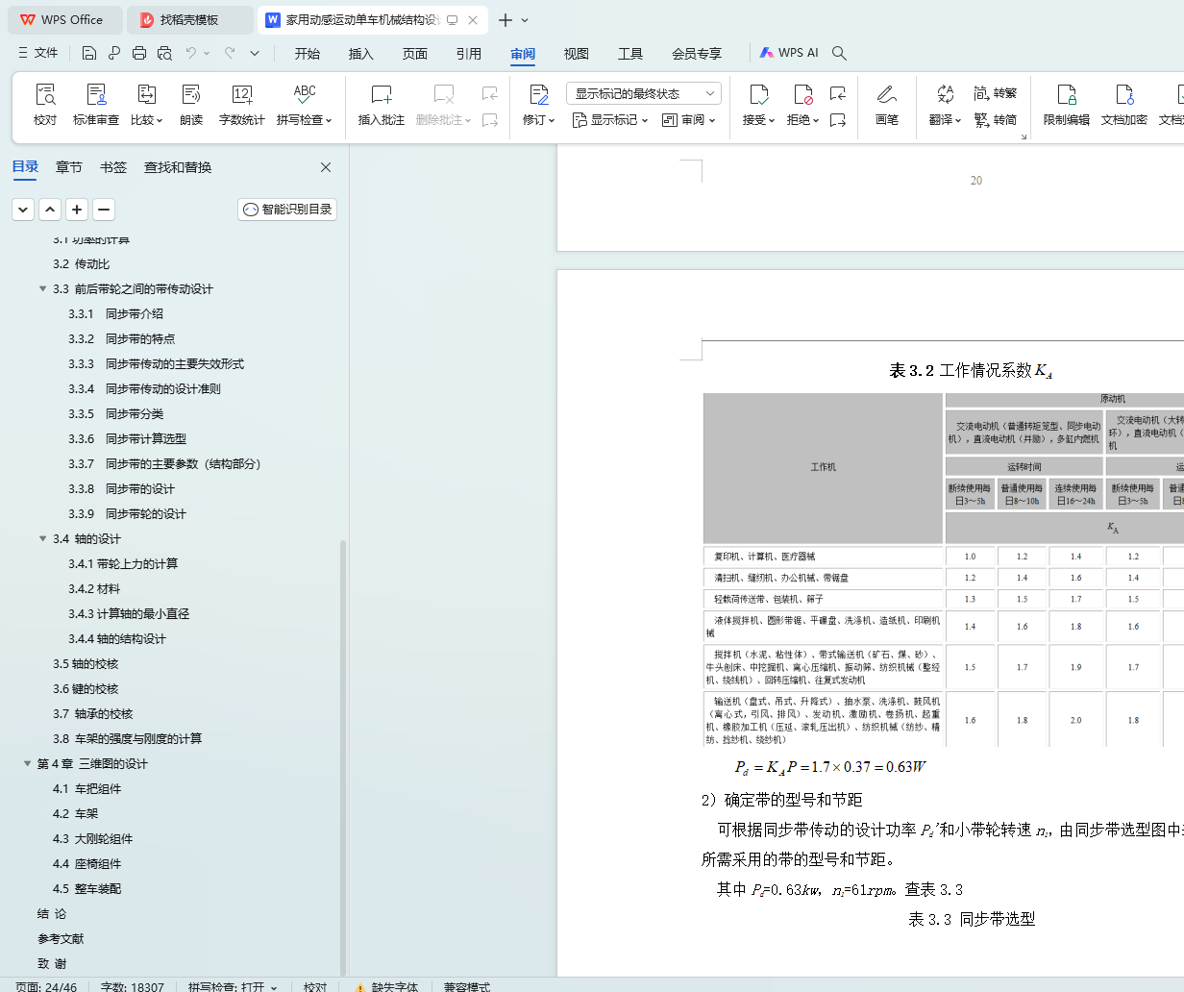Collapse outline levels chevron-up button

click(50, 209)
